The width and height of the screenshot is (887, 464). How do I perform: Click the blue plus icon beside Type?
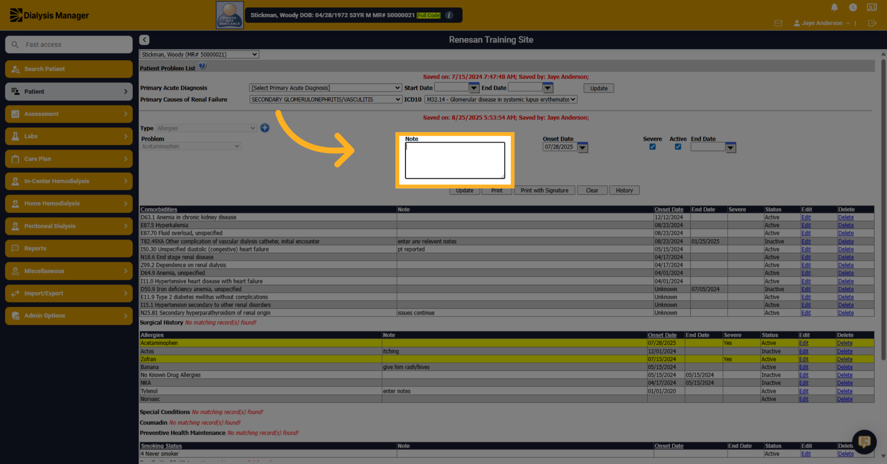pos(265,128)
